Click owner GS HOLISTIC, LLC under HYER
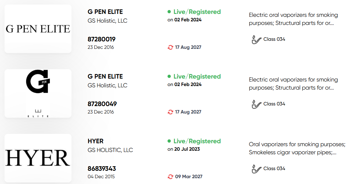The image size is (349, 184). pos(110,150)
